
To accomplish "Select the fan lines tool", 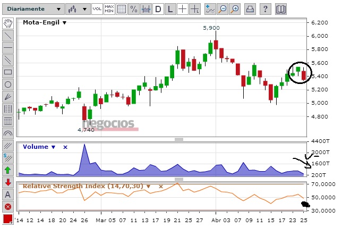I will click(x=8, y=97).
